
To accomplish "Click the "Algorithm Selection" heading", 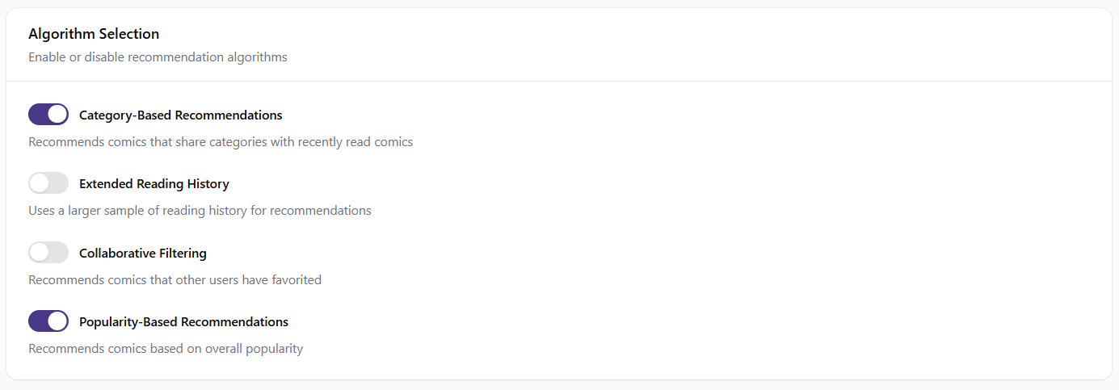I will point(94,34).
